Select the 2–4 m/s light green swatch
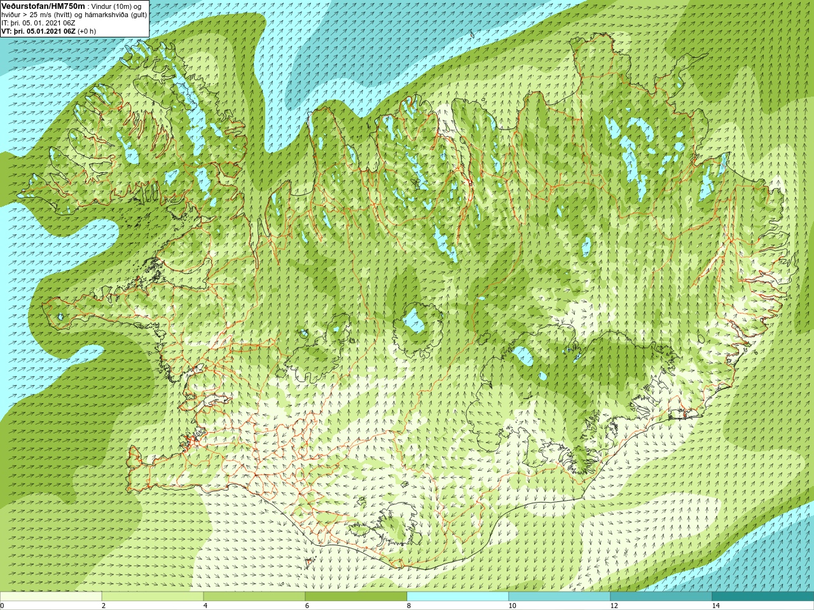The width and height of the screenshot is (814, 610). pyautogui.click(x=153, y=597)
